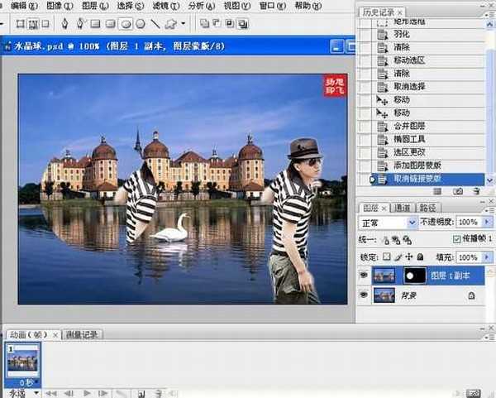This screenshot has height=398, width=496.
Task: Select the Pen tool in options bar
Action: tap(64, 23)
